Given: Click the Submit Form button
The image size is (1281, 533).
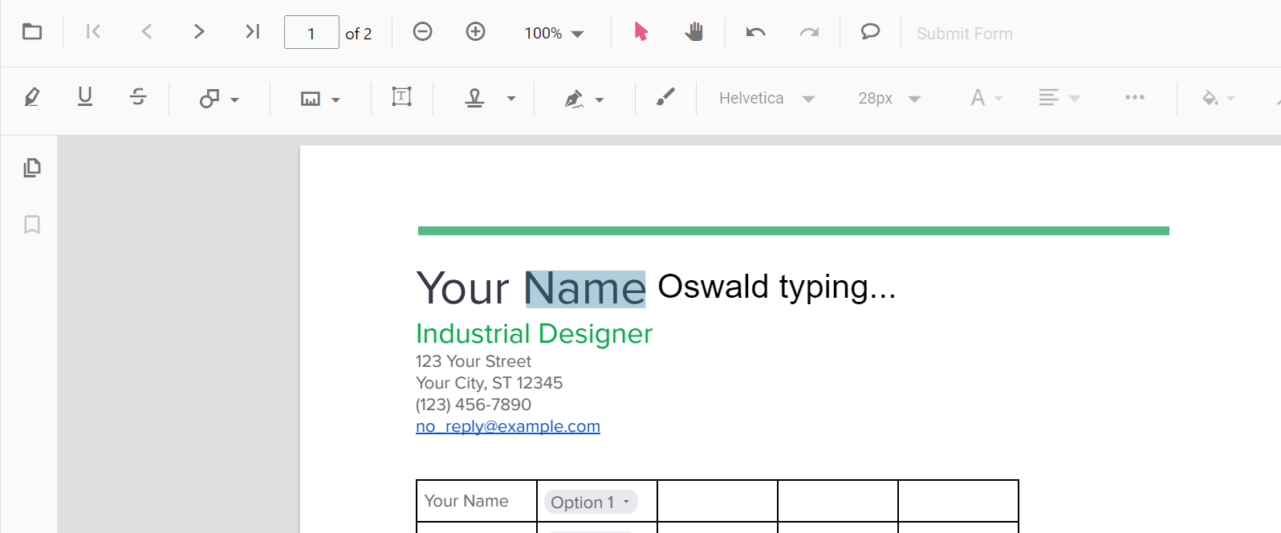Looking at the screenshot, I should 964,34.
